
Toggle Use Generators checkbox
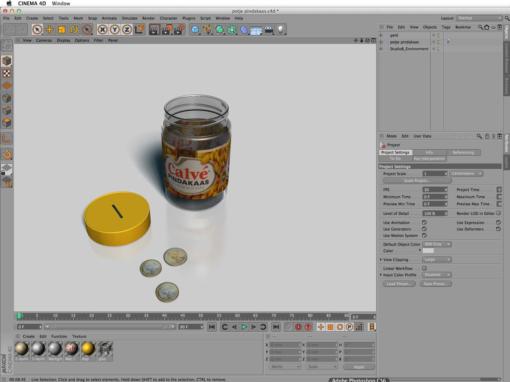click(424, 229)
